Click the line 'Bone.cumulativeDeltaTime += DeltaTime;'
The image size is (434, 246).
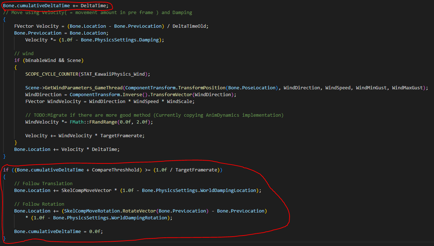(x=56, y=5)
